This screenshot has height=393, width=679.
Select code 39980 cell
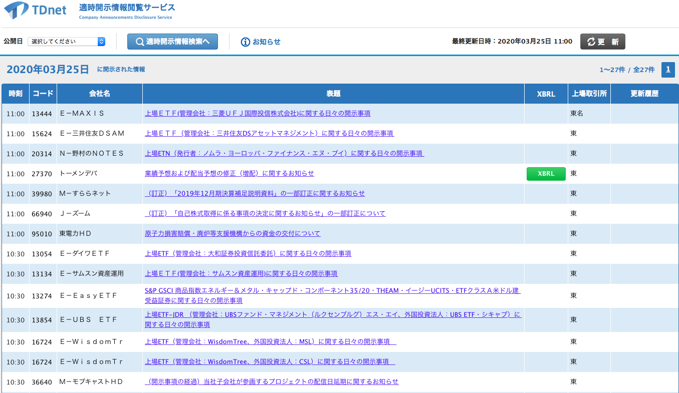pos(42,194)
